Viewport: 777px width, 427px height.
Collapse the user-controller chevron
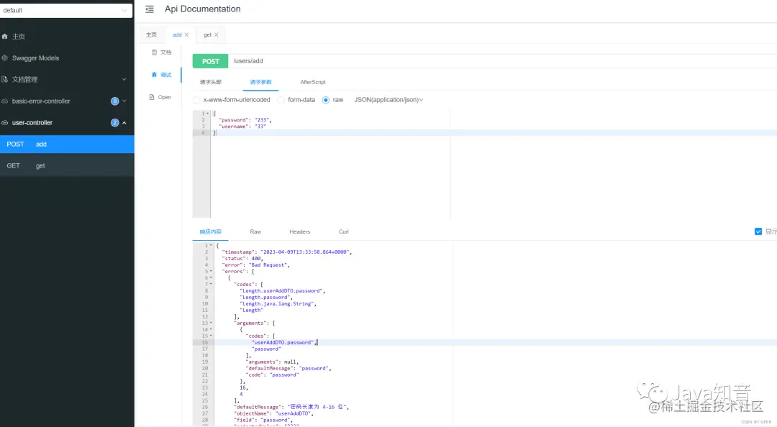tap(124, 123)
